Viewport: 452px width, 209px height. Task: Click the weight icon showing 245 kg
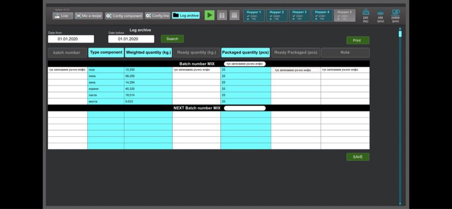click(366, 13)
